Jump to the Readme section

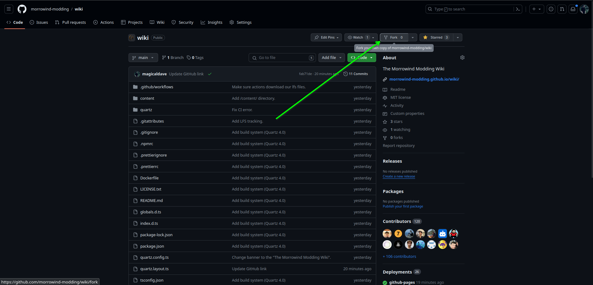(394, 90)
